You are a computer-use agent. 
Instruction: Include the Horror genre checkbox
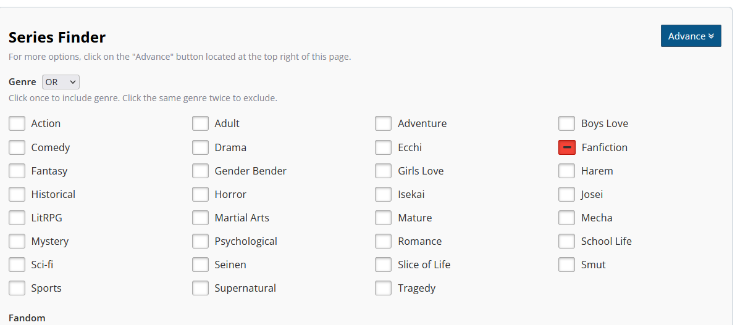coord(200,194)
